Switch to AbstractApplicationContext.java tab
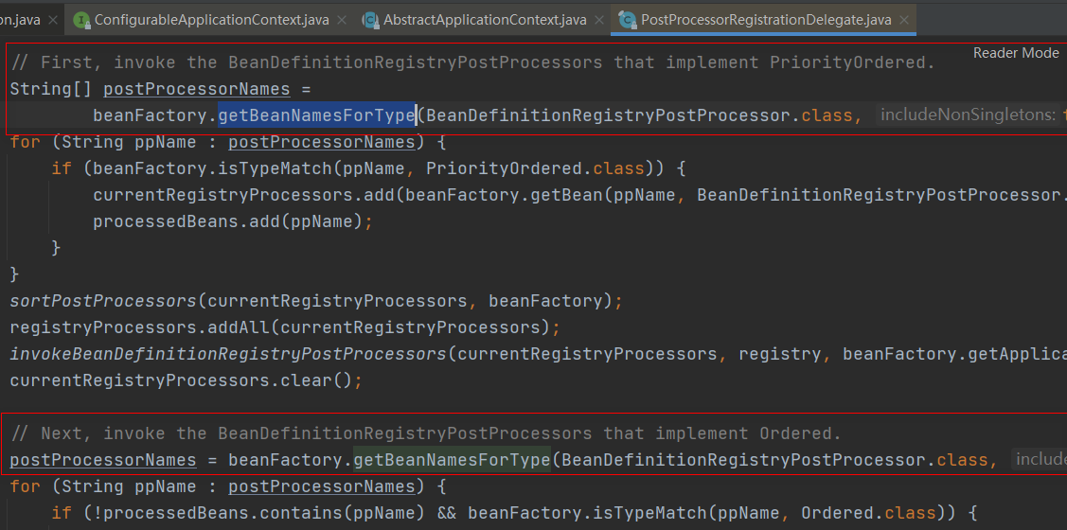 pos(485,20)
